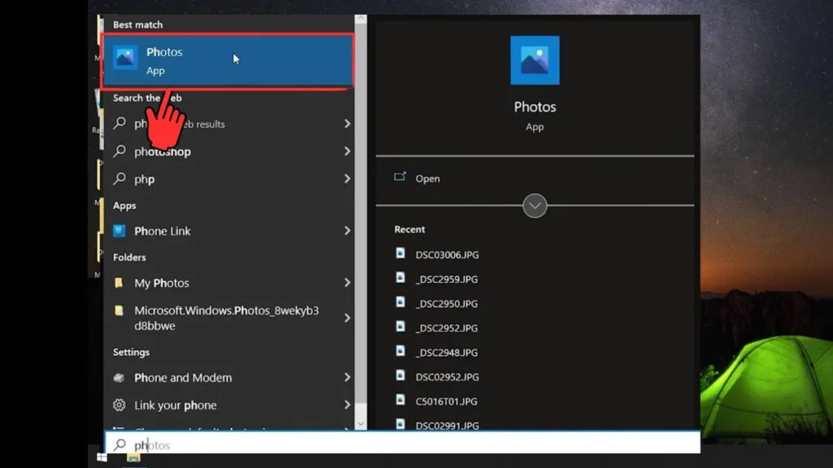This screenshot has height=468, width=833.
Task: Expand arrow for Phone Link
Action: [347, 231]
